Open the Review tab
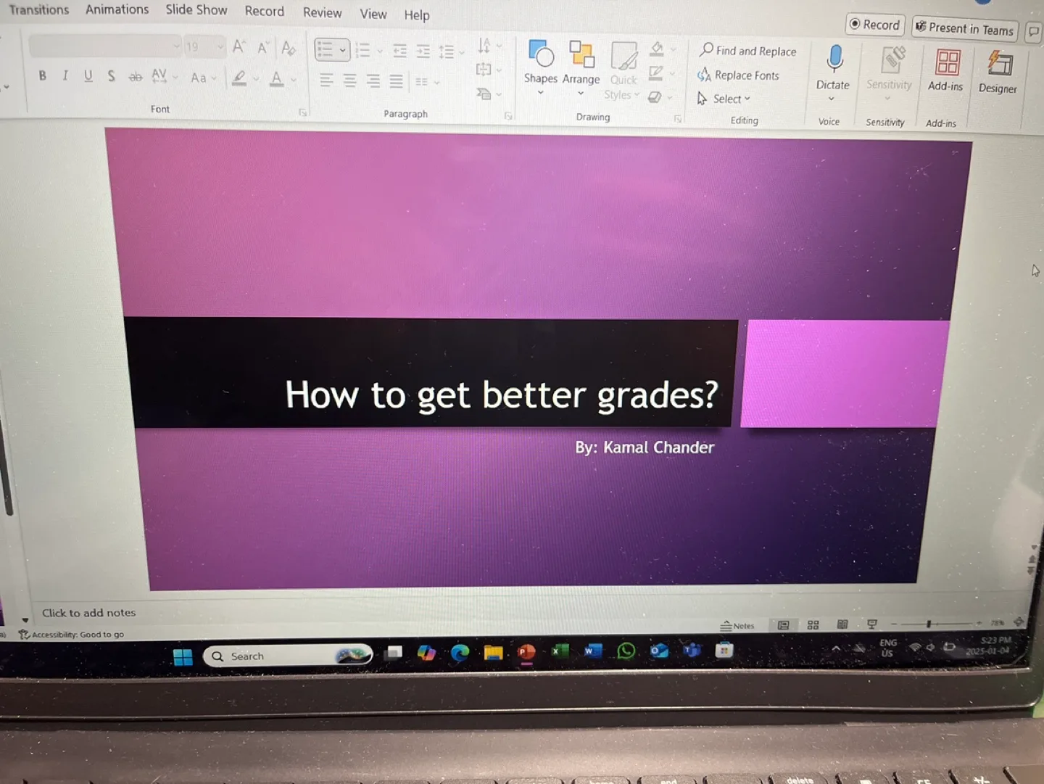The height and width of the screenshot is (784, 1044). click(323, 12)
